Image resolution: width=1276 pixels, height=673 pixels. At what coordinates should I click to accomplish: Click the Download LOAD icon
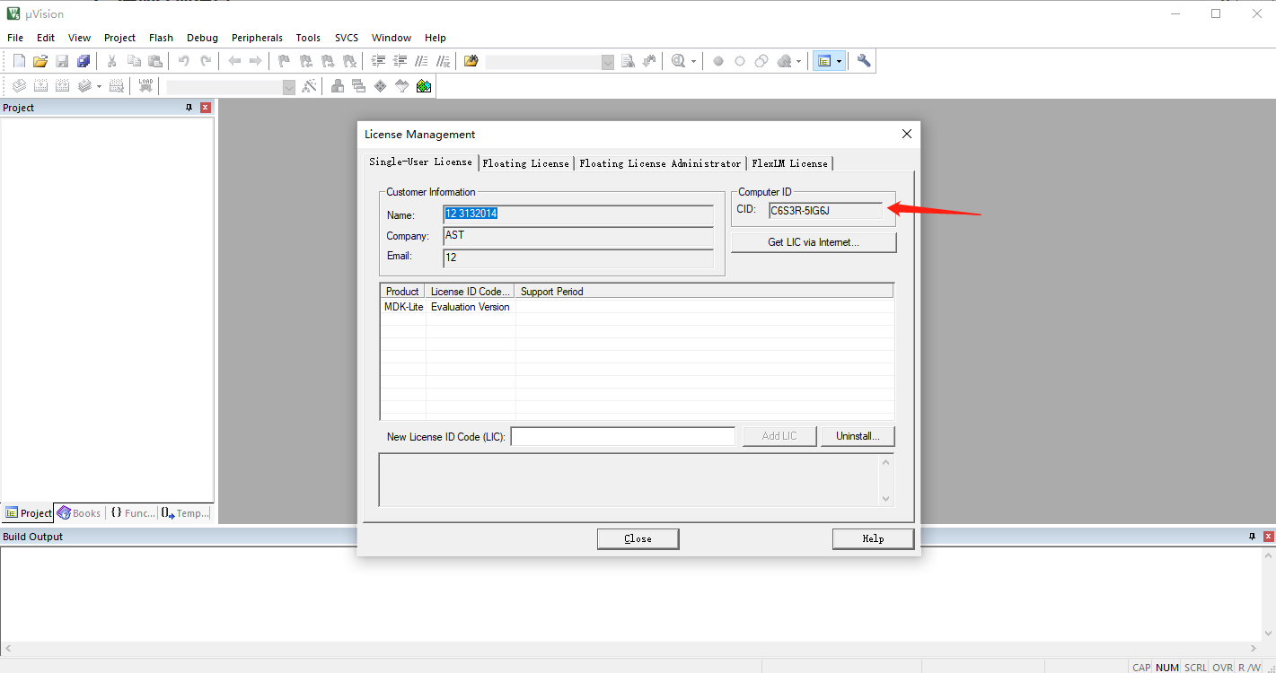click(145, 86)
